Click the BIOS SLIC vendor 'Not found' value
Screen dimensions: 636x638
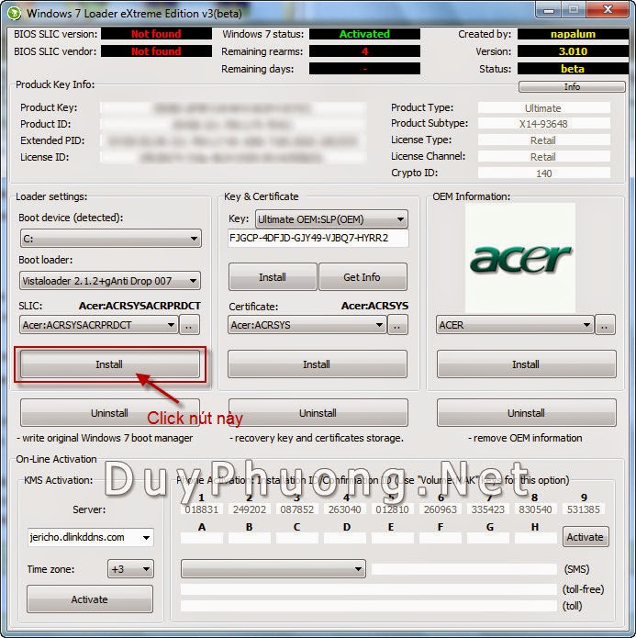[x=156, y=51]
